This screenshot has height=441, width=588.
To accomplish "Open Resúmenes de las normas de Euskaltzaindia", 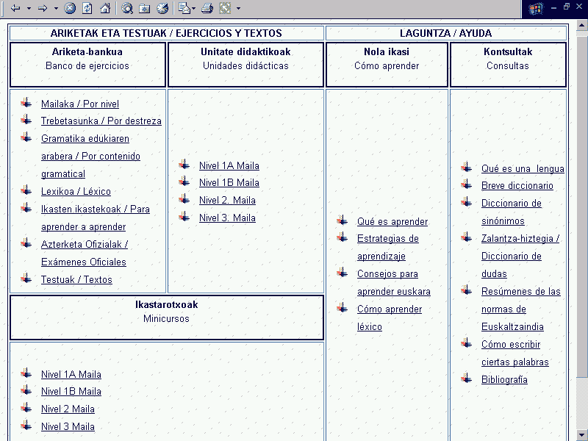I will 521,309.
